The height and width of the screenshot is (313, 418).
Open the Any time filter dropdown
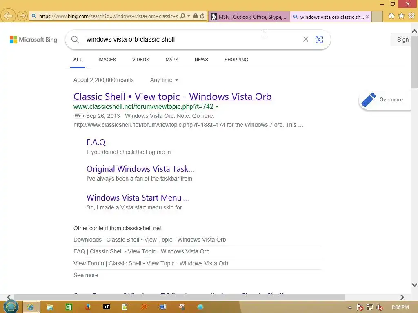tap(164, 80)
